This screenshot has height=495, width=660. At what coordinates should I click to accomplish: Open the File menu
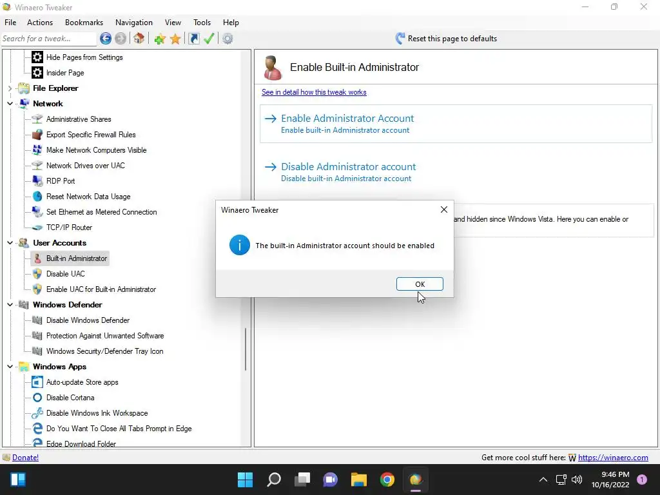pyautogui.click(x=10, y=23)
